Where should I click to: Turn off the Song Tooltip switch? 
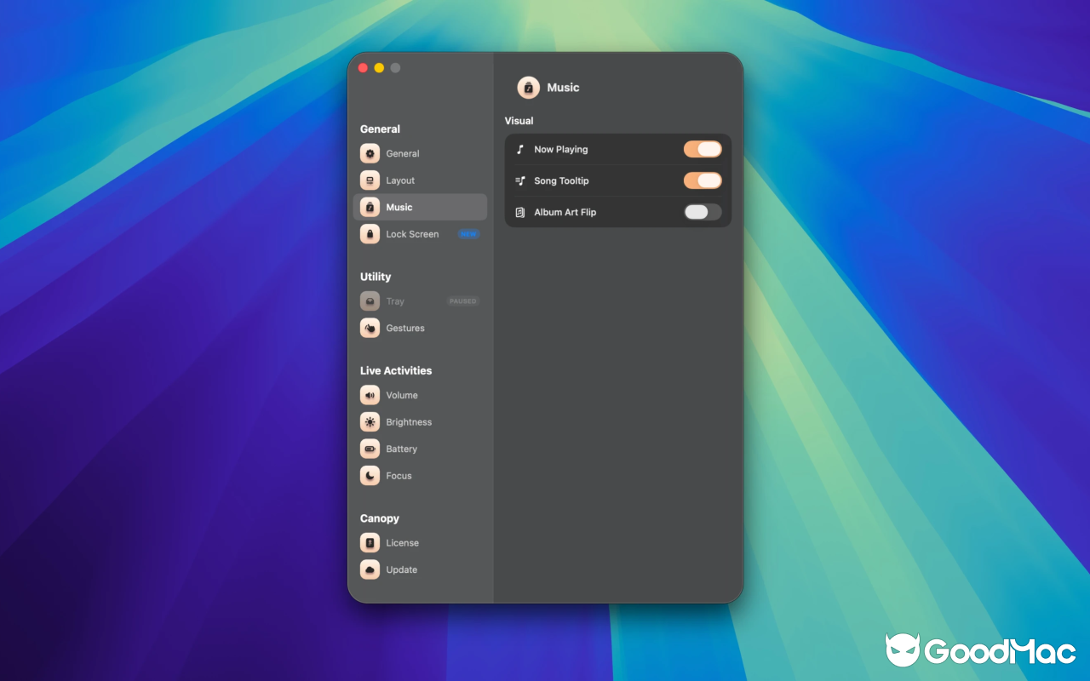(x=703, y=180)
